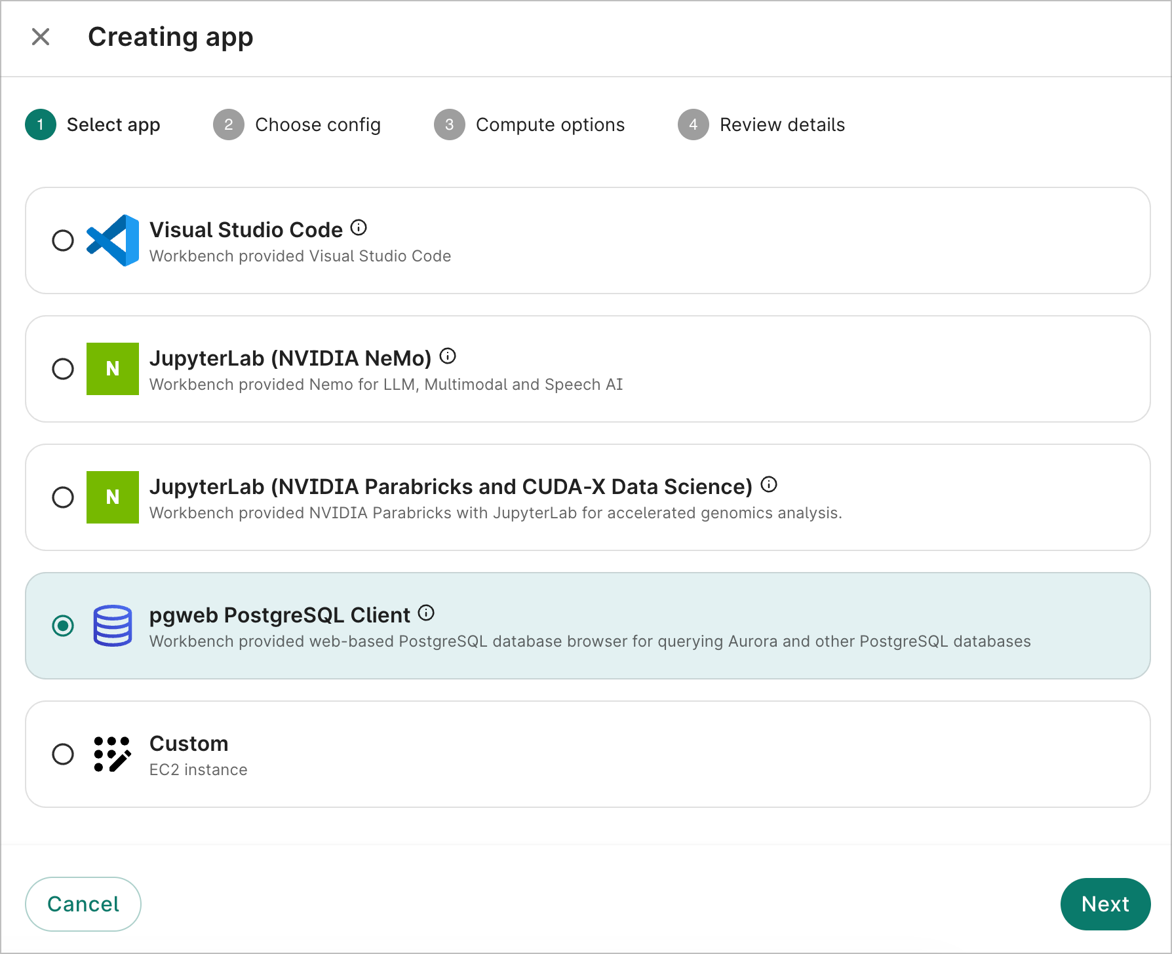Click the Nemo for LLM, Multimodal description
Image resolution: width=1172 pixels, height=954 pixels.
[386, 385]
